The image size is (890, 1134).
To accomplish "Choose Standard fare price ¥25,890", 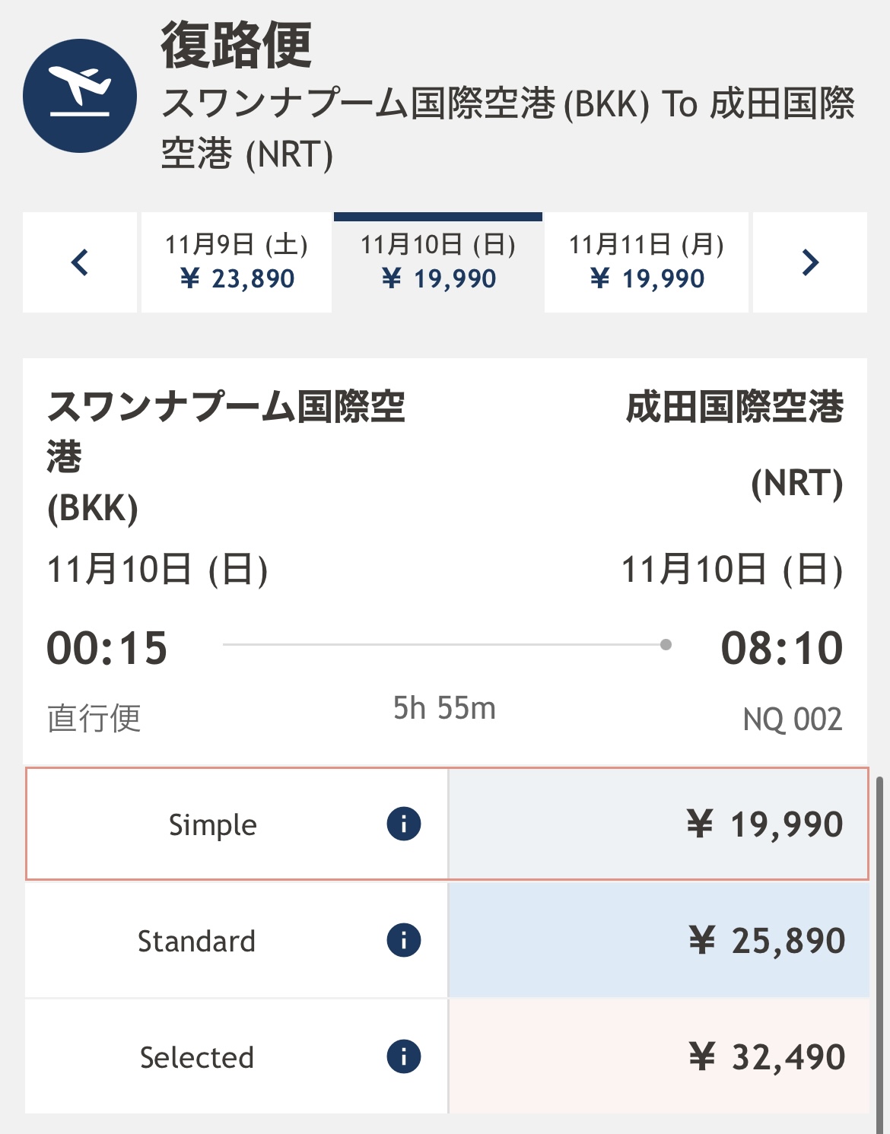I will click(x=658, y=940).
